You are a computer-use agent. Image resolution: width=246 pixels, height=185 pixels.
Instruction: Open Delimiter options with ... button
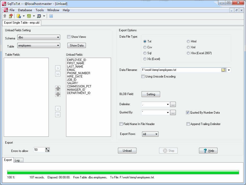pos(173,104)
